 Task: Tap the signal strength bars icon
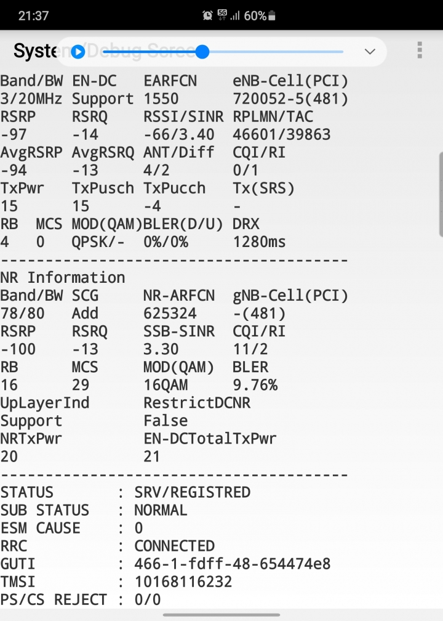pos(235,15)
